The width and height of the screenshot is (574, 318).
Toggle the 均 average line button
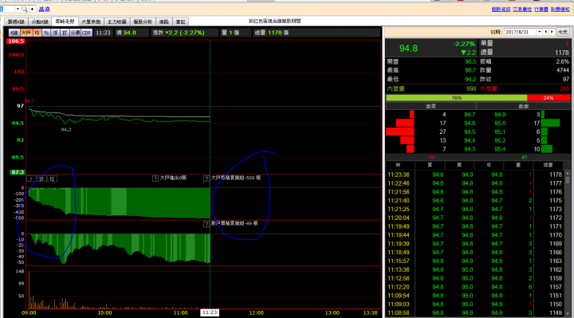coord(37,33)
